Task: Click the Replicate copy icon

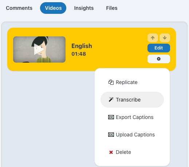Action: pos(111,82)
